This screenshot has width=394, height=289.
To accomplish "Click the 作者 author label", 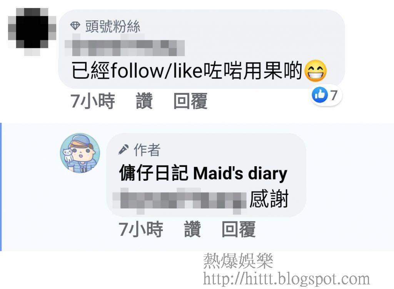I will (147, 150).
